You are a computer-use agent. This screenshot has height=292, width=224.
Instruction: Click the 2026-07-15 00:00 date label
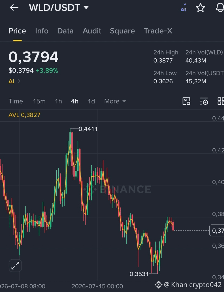(97, 286)
